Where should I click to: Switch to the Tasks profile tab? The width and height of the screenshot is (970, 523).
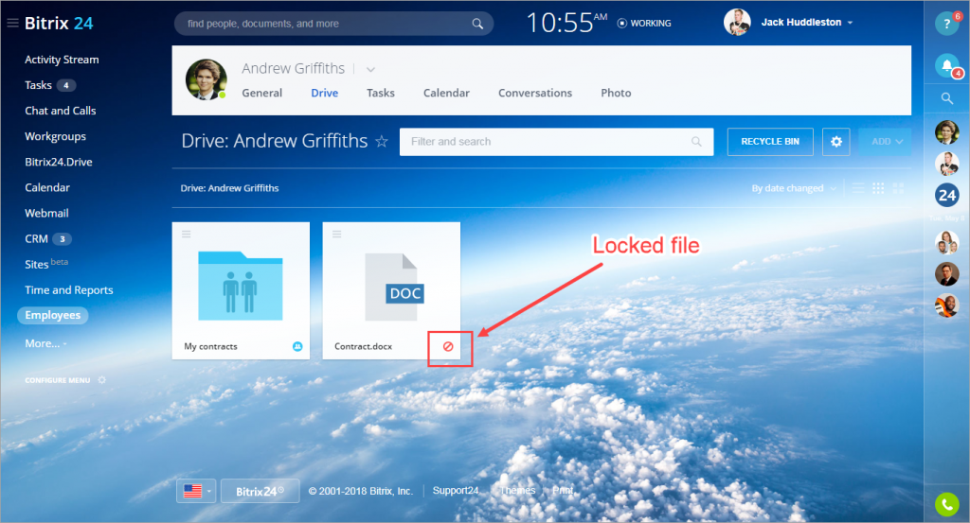click(x=381, y=93)
